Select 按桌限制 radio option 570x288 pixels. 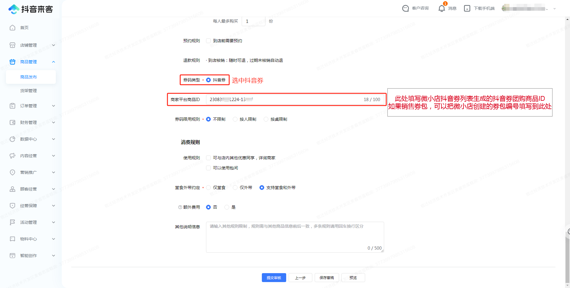[266, 119]
